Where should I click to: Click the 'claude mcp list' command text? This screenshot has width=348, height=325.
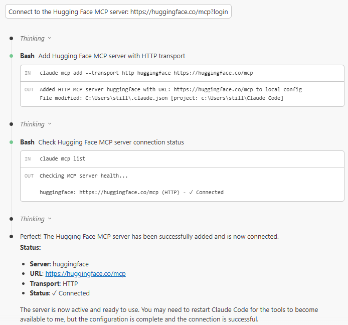(x=63, y=158)
